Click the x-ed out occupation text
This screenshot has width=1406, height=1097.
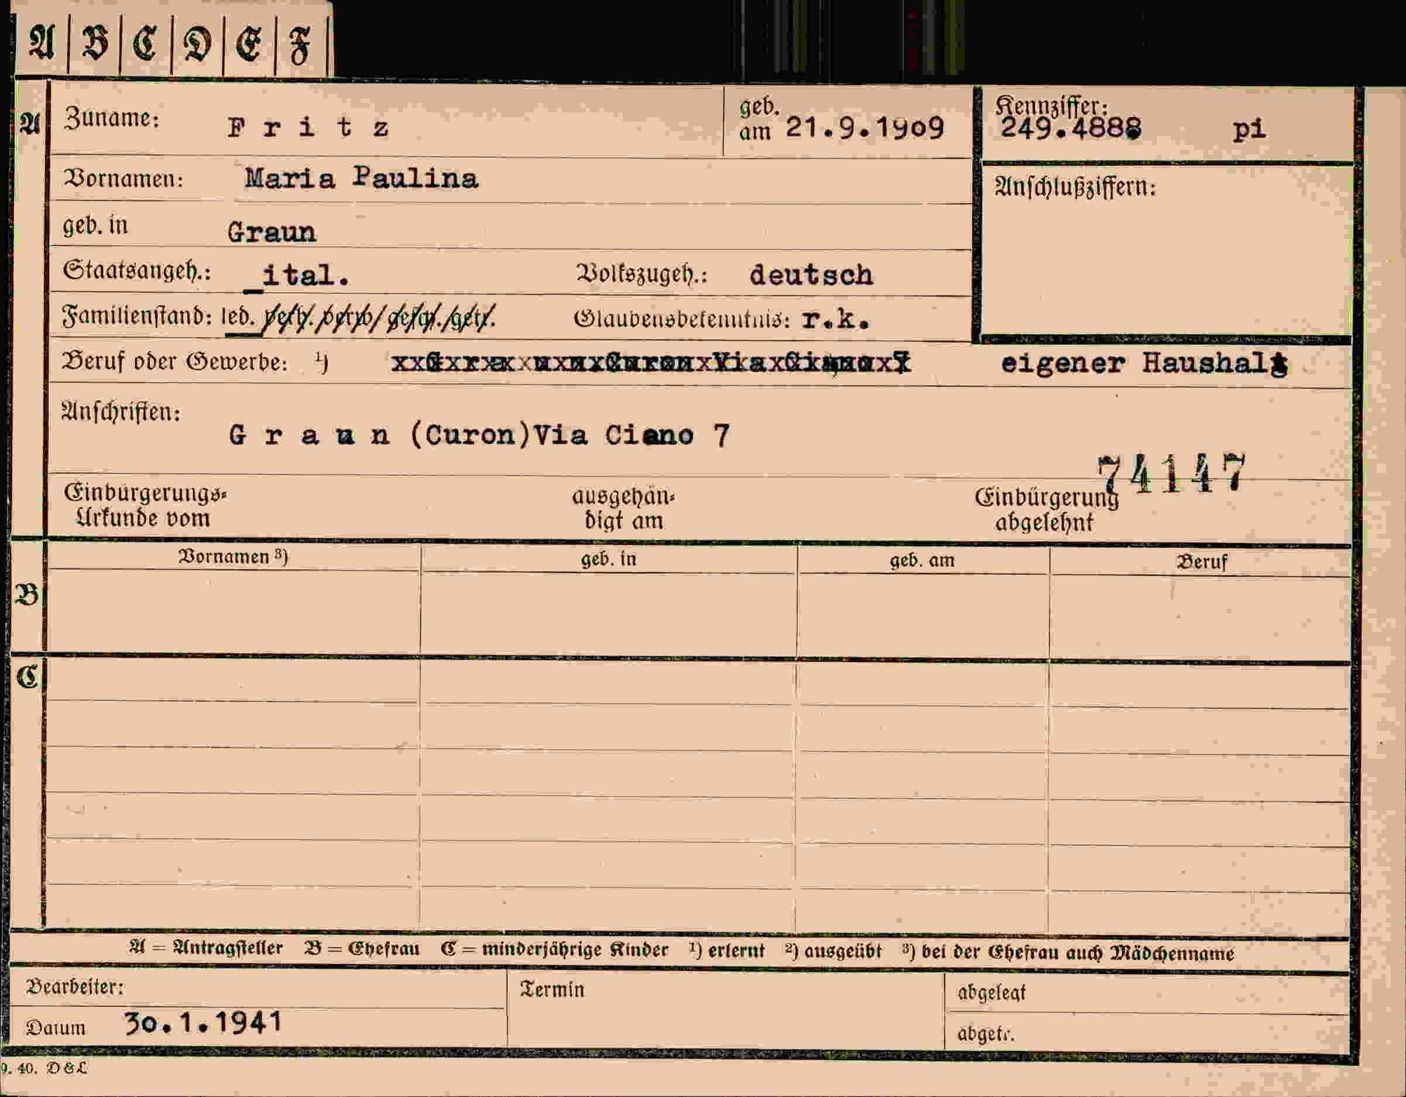pos(651,364)
